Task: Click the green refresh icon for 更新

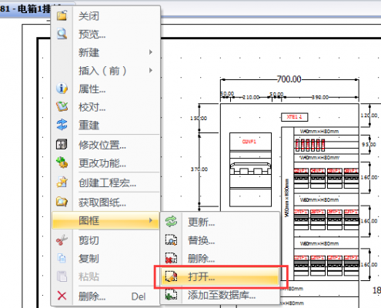Action: tap(171, 222)
